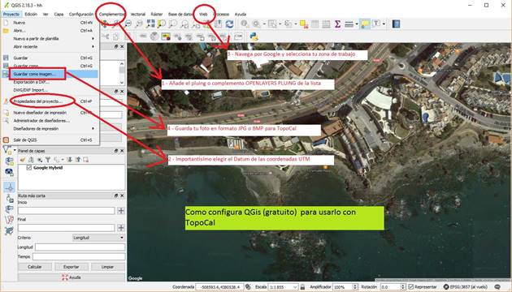Open the Complementos menu
Screen dimensions: 512x292
click(x=111, y=14)
